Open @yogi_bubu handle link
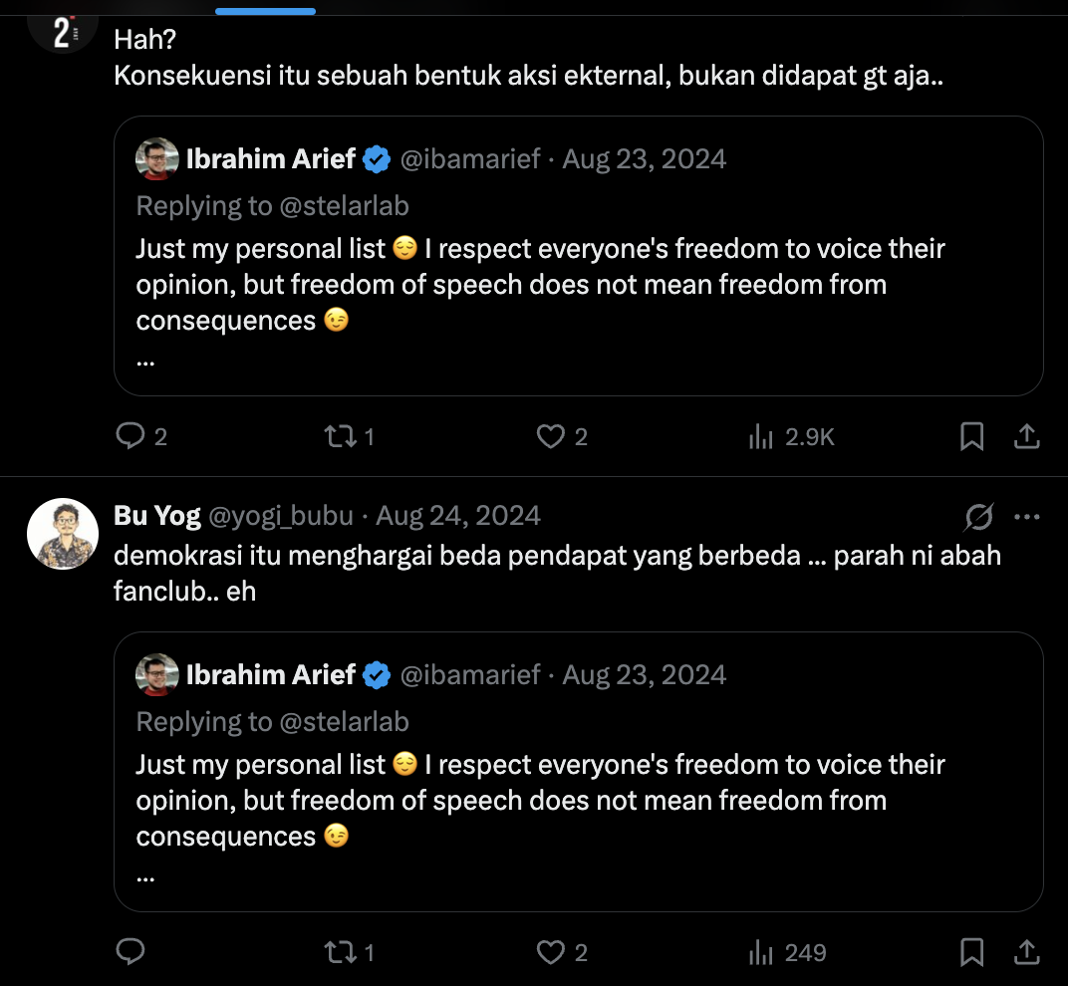 (281, 516)
